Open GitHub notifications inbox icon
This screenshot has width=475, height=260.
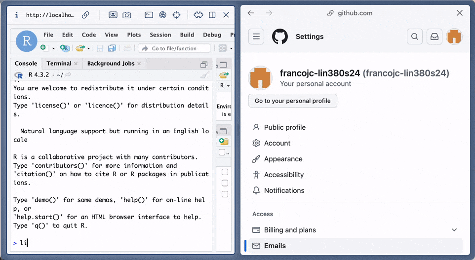[435, 37]
